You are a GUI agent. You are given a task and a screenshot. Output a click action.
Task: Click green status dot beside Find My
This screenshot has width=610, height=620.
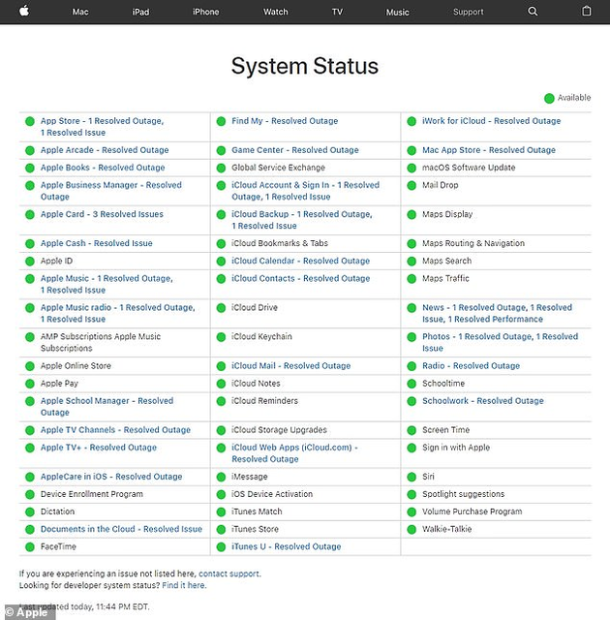click(x=221, y=121)
